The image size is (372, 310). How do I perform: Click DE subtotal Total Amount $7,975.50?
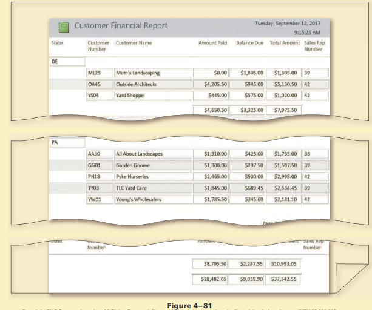(284, 110)
